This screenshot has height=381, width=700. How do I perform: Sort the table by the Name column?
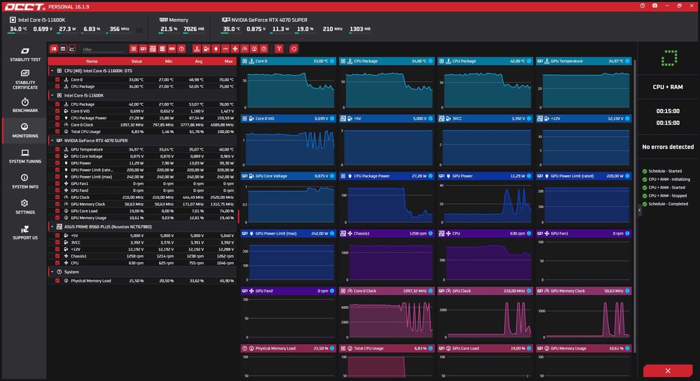pyautogui.click(x=92, y=61)
